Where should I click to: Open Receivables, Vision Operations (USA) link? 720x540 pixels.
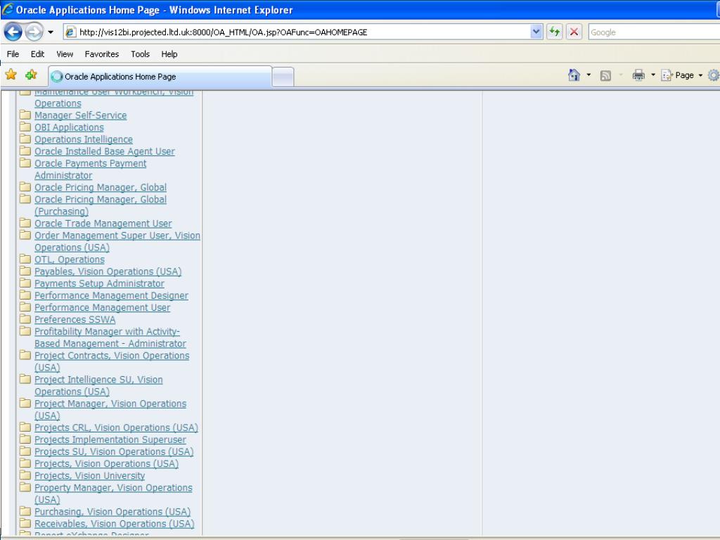pos(115,523)
